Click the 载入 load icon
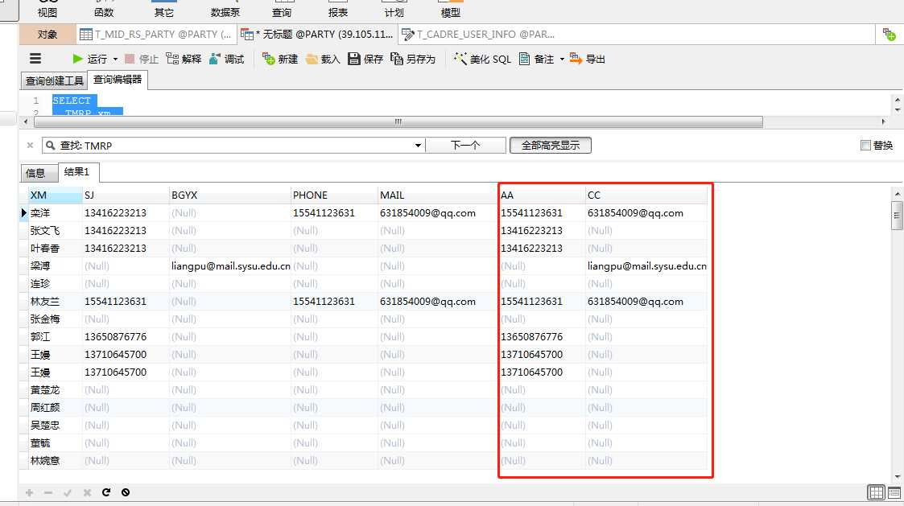The width and height of the screenshot is (904, 506). click(x=312, y=59)
